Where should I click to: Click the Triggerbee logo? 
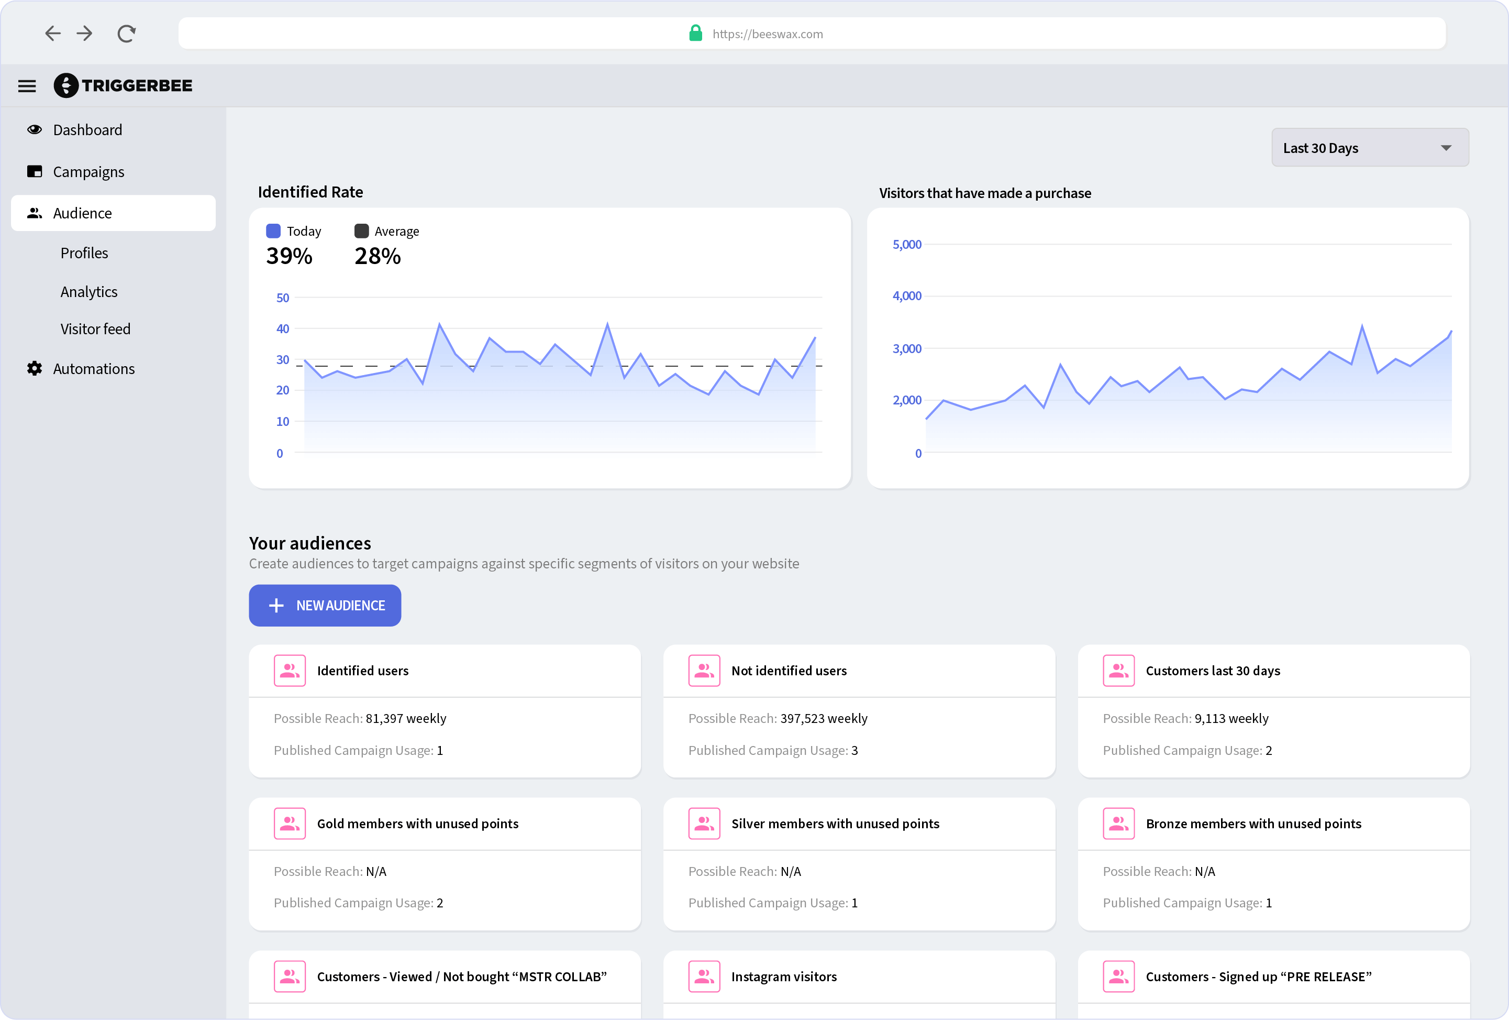[124, 86]
